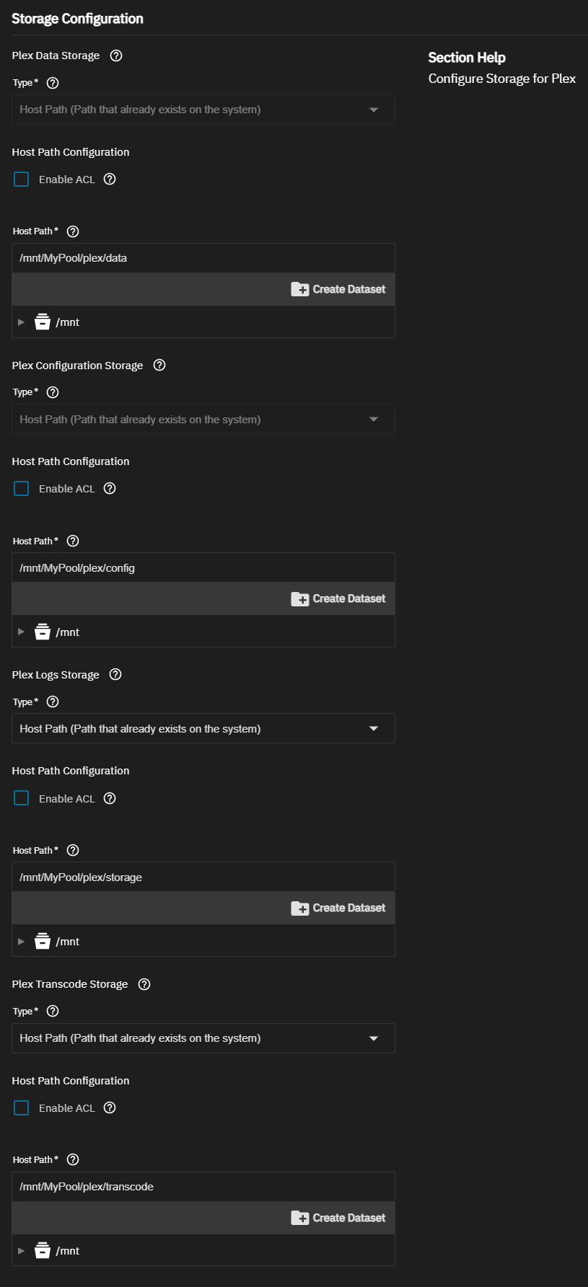Click Type help icon under Plex Data Storage
Screen dimensions: 588x1287
tap(53, 83)
